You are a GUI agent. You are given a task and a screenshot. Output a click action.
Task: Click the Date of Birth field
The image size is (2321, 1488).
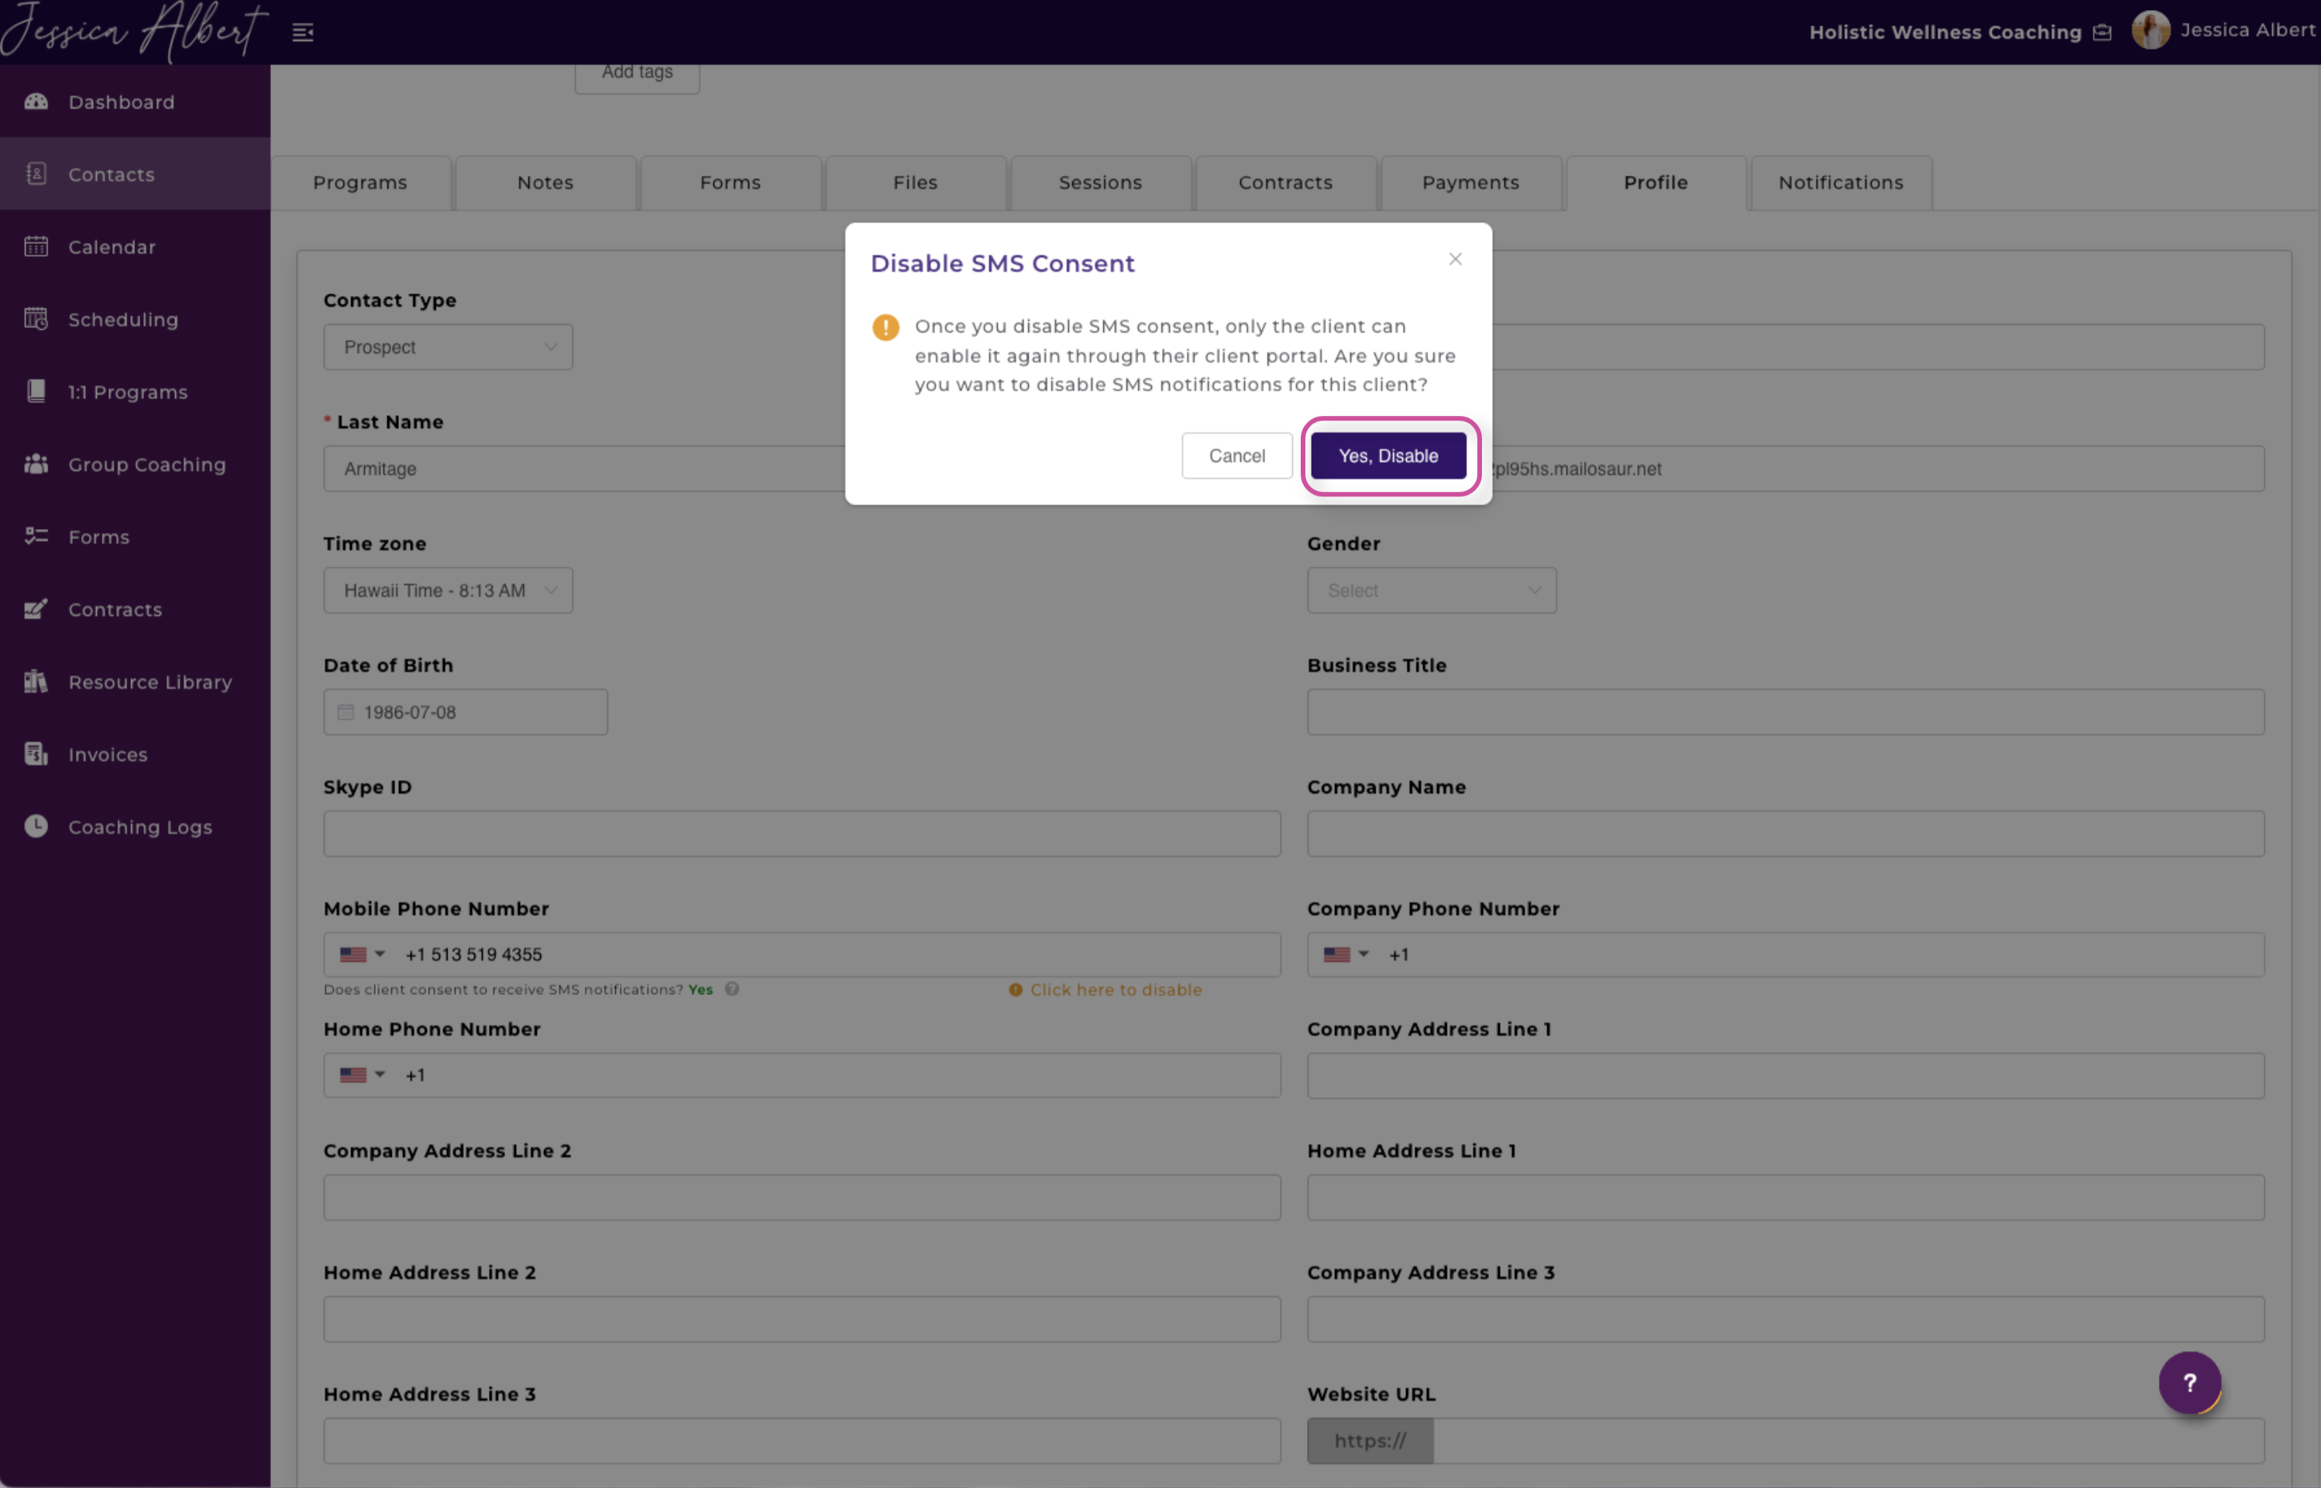466,712
